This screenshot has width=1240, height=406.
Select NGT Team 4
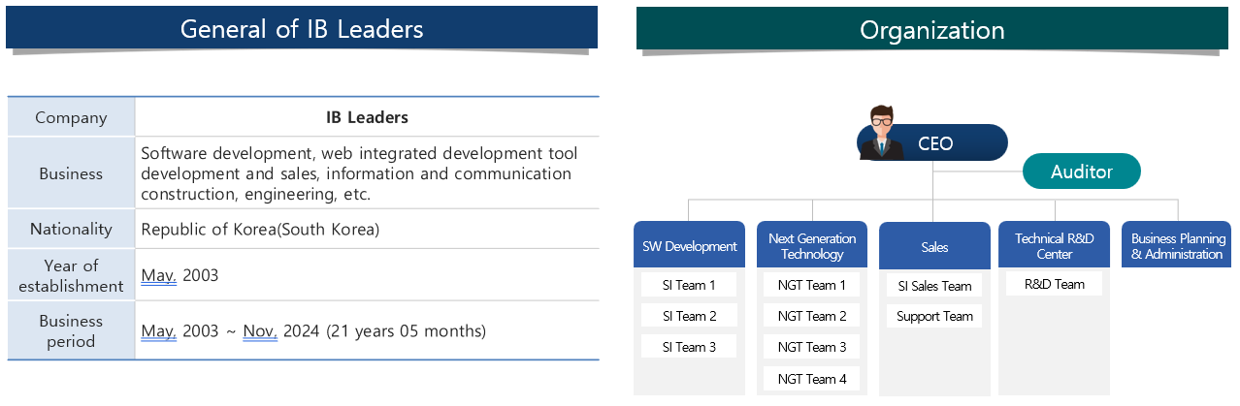(x=812, y=379)
